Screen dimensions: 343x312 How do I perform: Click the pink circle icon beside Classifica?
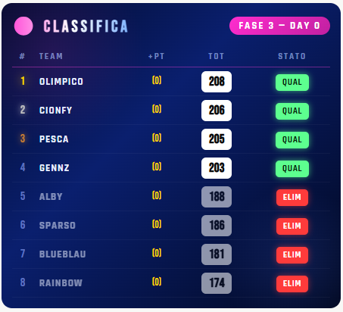[x=23, y=26]
